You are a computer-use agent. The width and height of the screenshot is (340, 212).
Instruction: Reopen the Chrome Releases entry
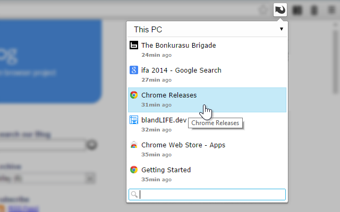point(207,100)
